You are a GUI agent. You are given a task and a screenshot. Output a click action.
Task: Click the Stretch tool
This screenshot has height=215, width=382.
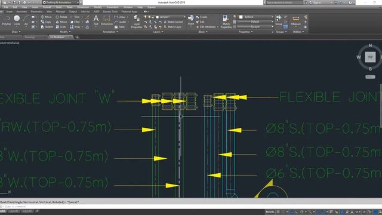tap(47, 27)
